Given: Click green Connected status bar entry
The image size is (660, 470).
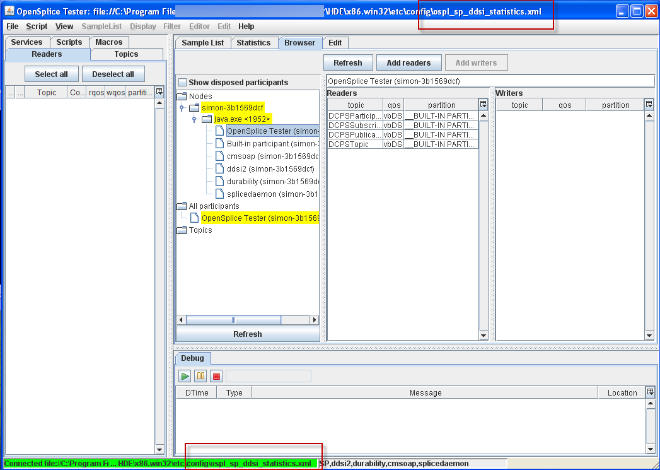Looking at the screenshot, I should click(x=160, y=464).
